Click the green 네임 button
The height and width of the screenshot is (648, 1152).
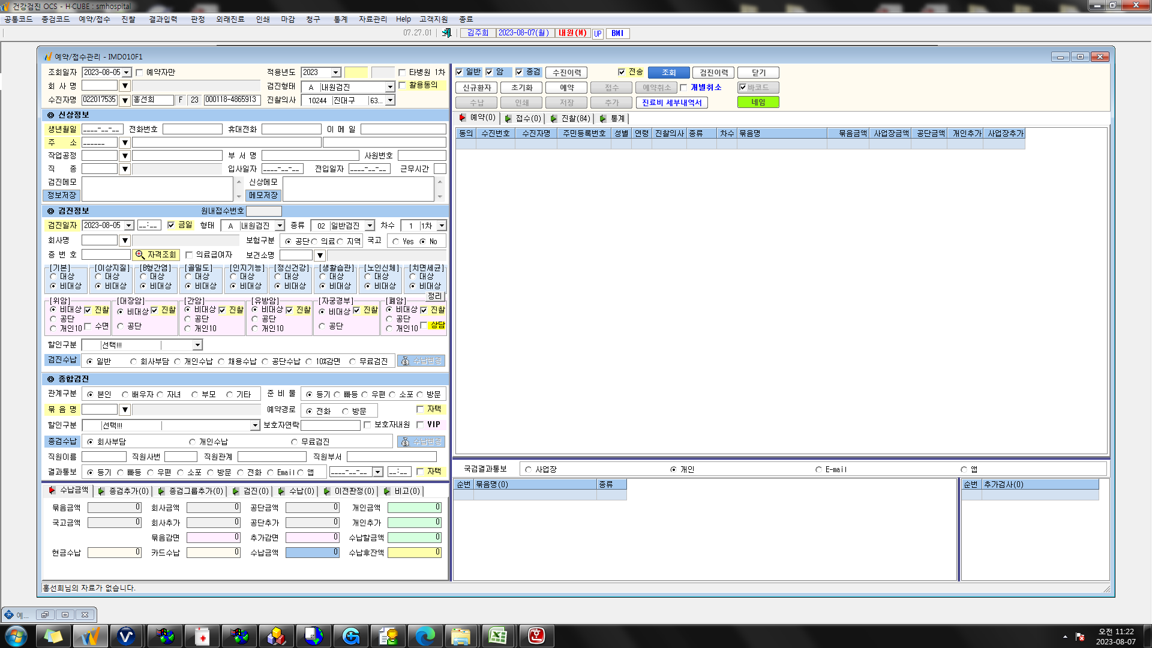click(x=758, y=103)
